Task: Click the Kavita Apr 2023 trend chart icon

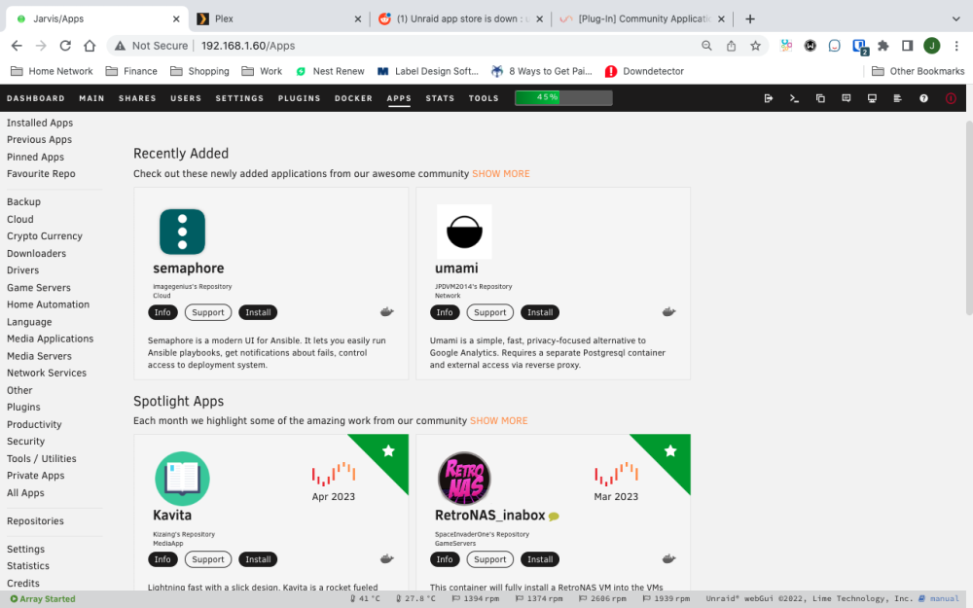Action: tap(334, 474)
